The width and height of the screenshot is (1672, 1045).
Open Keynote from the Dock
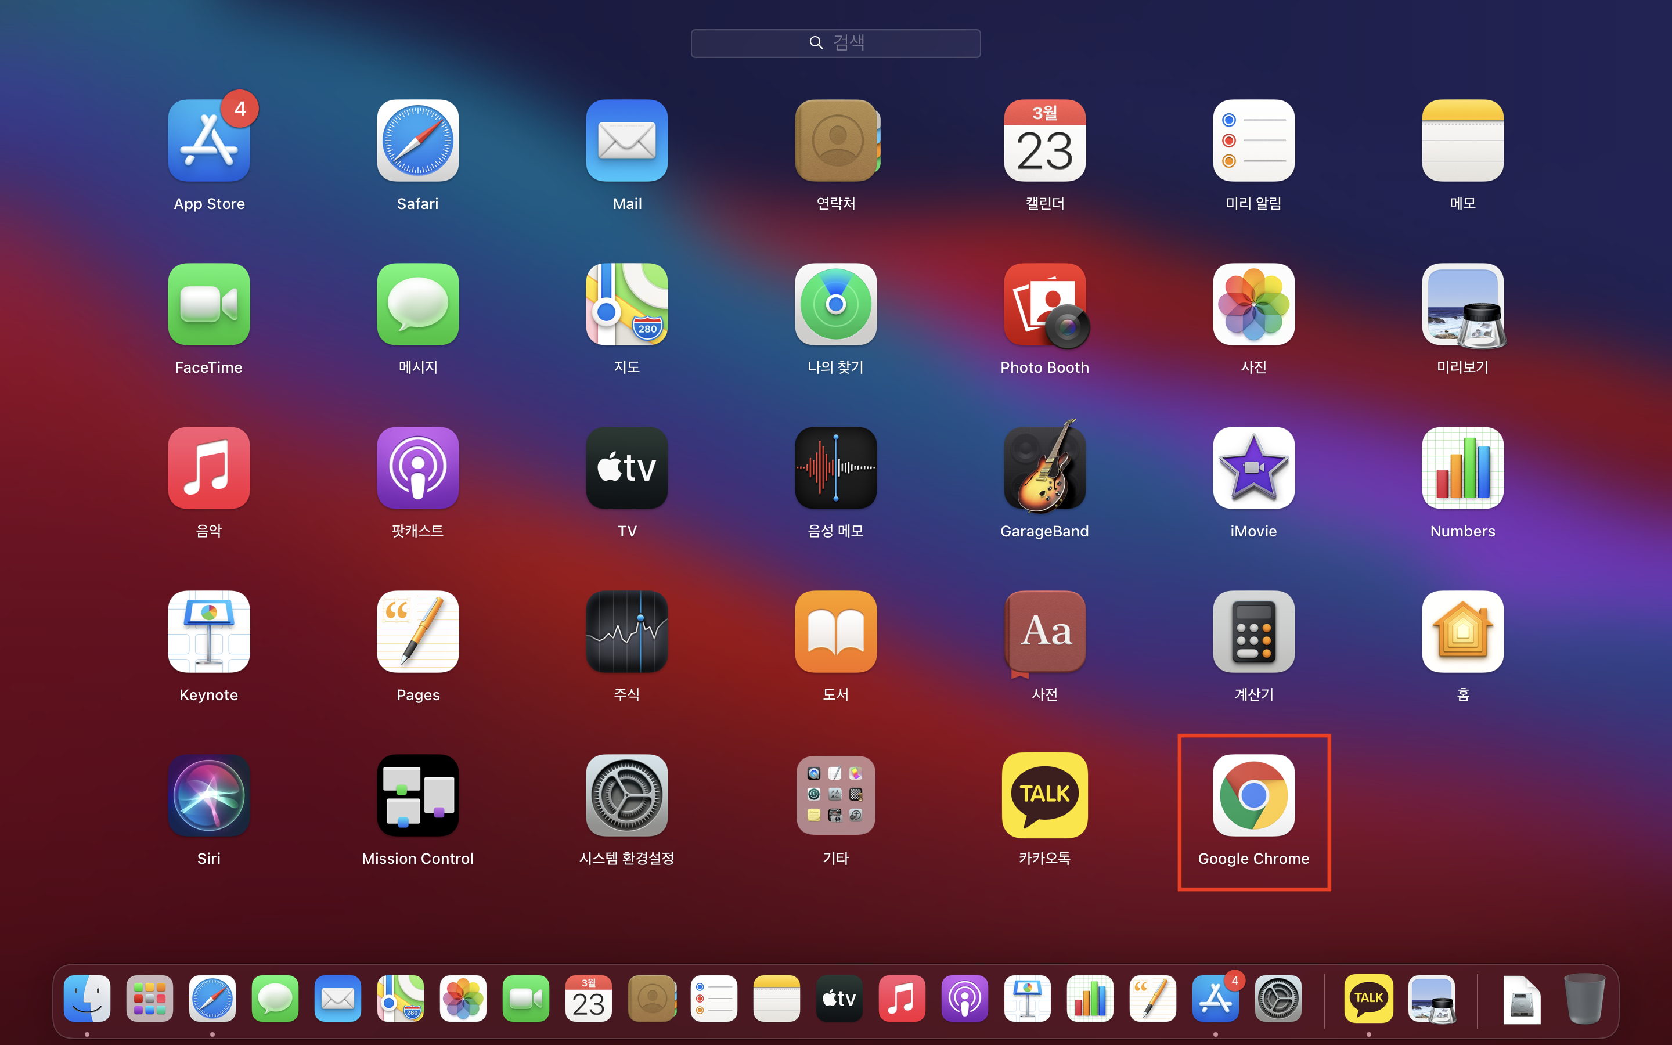pyautogui.click(x=1028, y=999)
